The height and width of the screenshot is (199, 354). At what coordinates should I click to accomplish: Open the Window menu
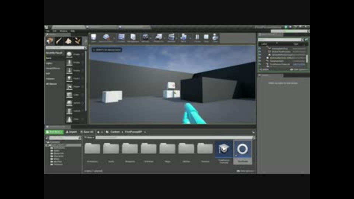pyautogui.click(x=63, y=31)
